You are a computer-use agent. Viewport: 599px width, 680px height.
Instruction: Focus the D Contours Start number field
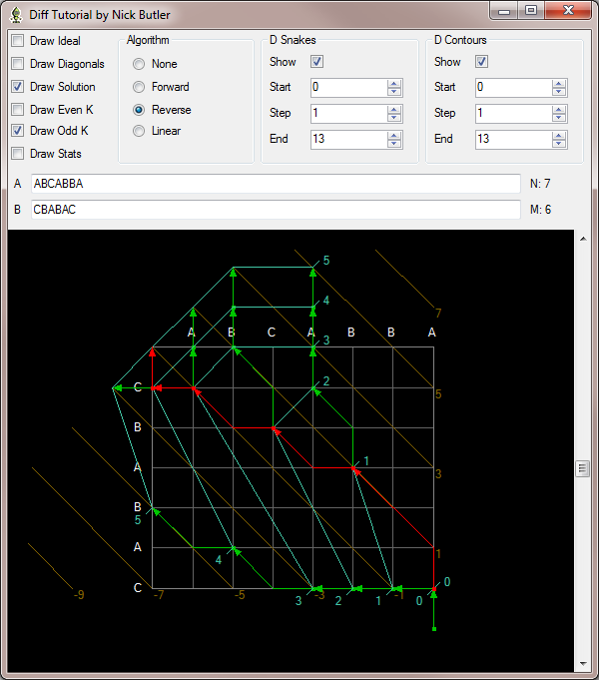click(513, 88)
